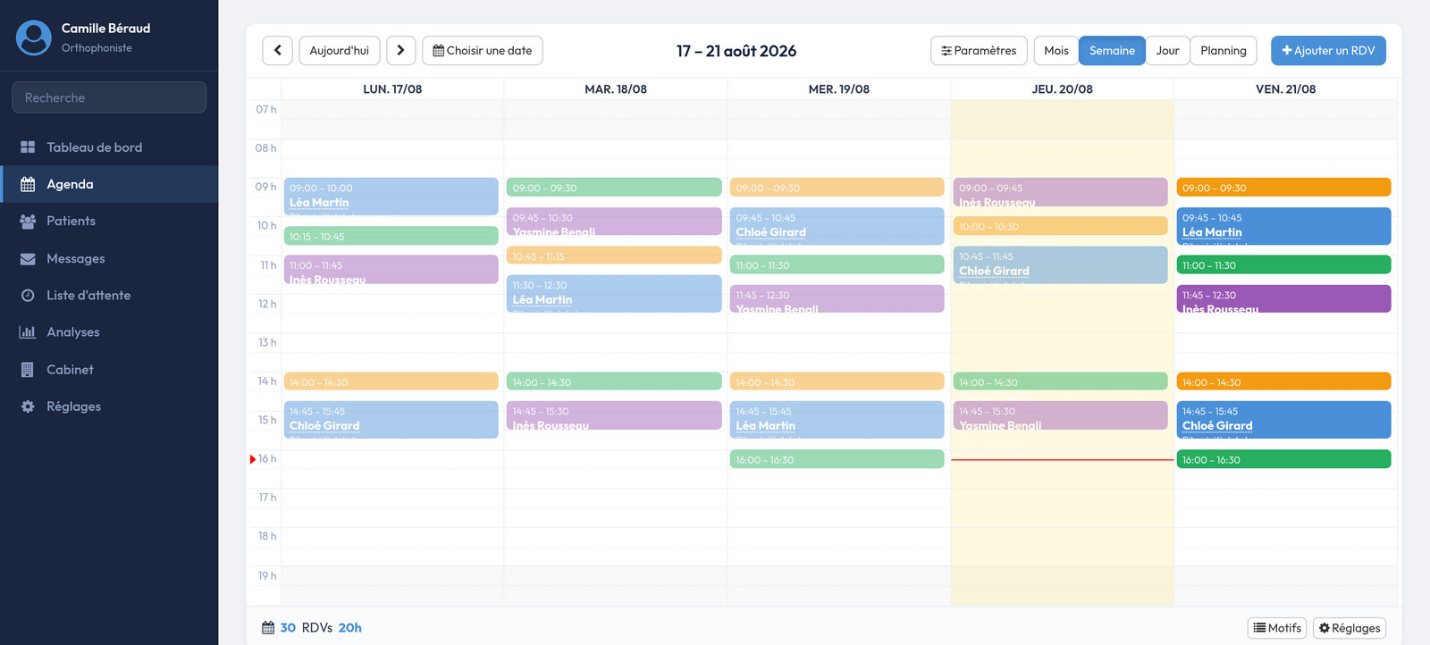The height and width of the screenshot is (645, 1430).
Task: Open the Motifs list button
Action: tap(1277, 628)
